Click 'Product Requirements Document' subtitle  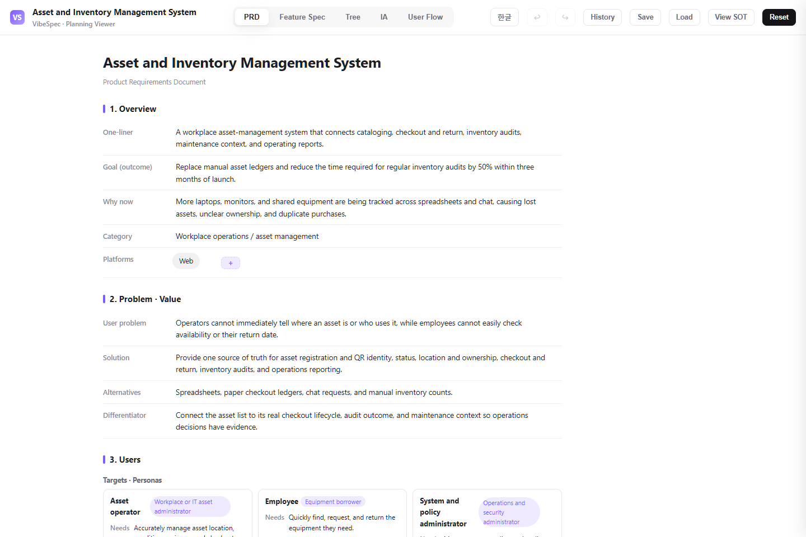(x=154, y=82)
